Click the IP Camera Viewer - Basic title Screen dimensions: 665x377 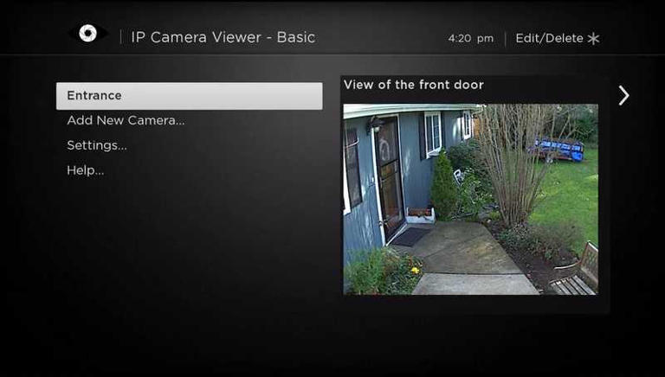[223, 37]
